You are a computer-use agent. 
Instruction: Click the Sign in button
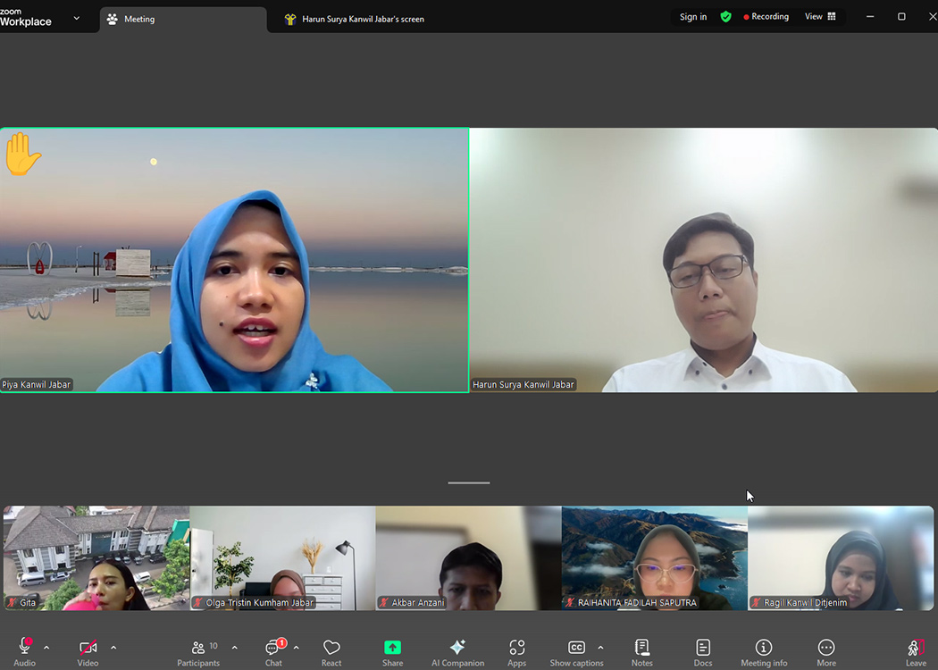[692, 17]
